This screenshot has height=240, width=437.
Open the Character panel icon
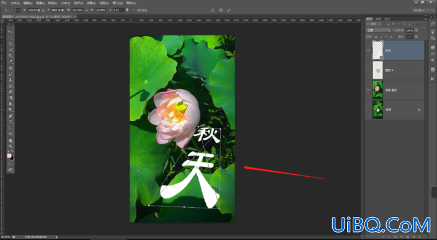pyautogui.click(x=433, y=54)
